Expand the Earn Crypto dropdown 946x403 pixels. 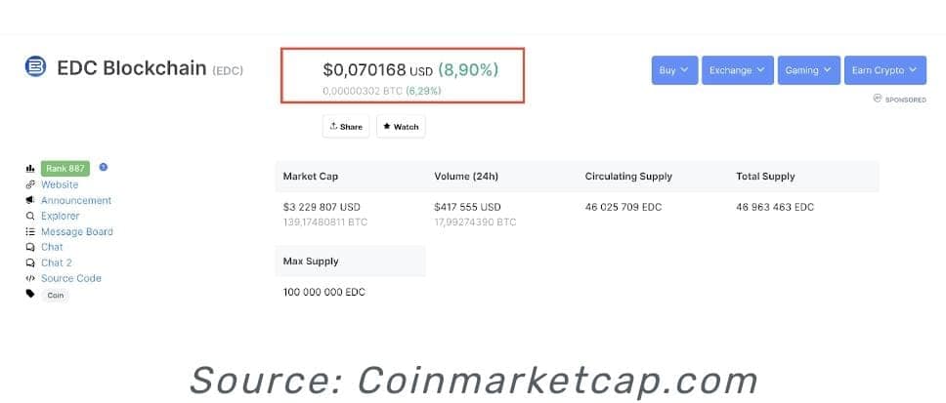(x=885, y=70)
